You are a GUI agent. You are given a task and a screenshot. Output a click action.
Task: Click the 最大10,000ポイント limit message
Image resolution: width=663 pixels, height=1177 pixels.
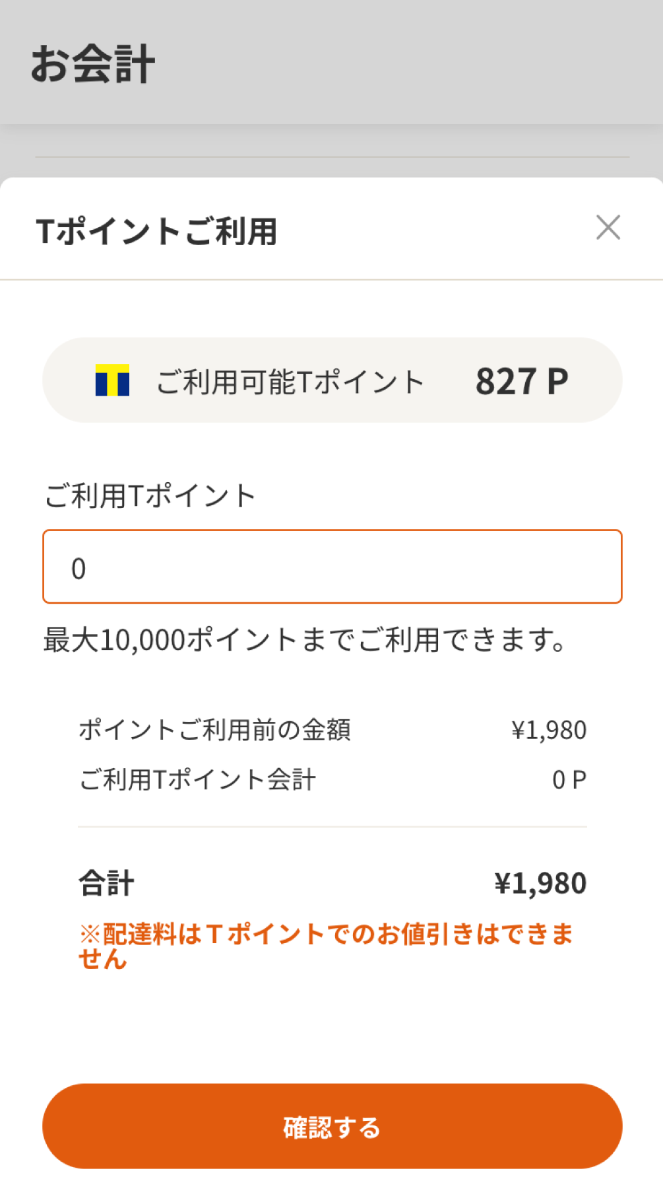[302, 639]
